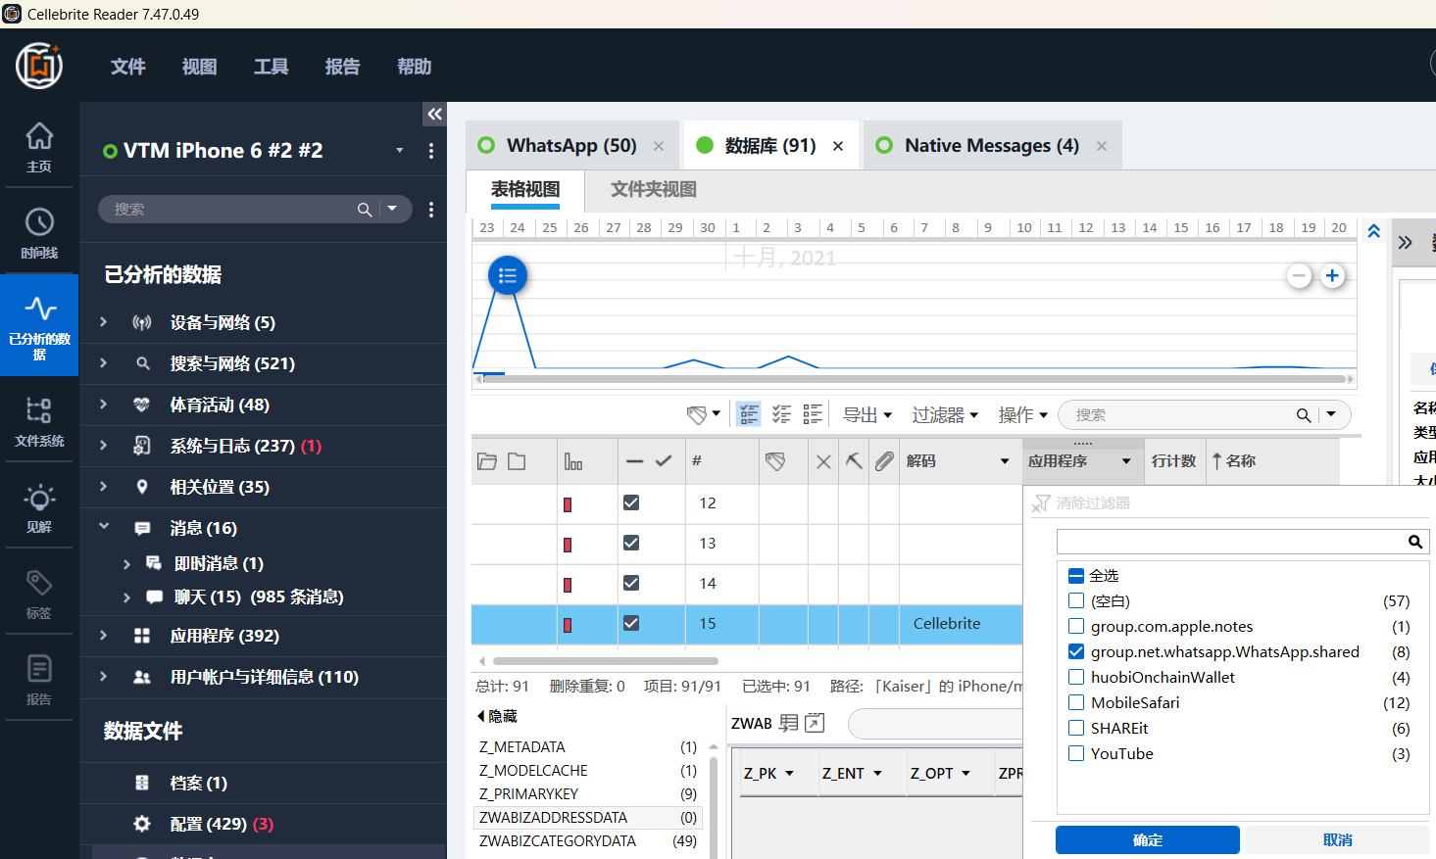The image size is (1436, 859).
Task: Check the group.com.apple.notes filter option
Action: [x=1076, y=627]
